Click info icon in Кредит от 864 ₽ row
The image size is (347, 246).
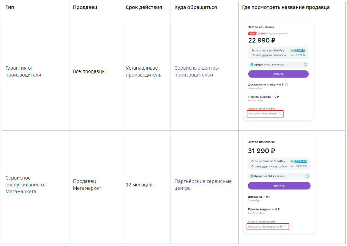307,176
